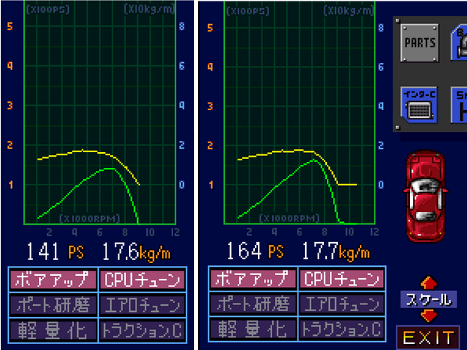The height and width of the screenshot is (350, 467).
Task: Click the partially visible icon right of PARTS
Action: 459,43
